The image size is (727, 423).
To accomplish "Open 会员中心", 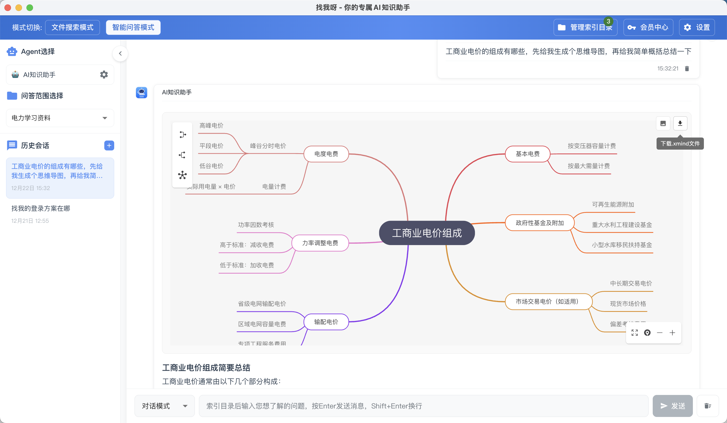I will (648, 27).
